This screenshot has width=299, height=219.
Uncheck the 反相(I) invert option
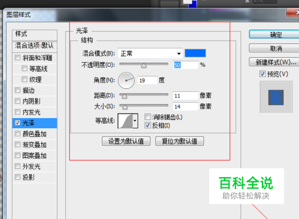click(148, 125)
